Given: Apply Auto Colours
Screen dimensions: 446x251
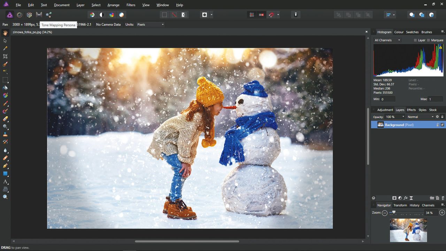Looking at the screenshot, I should click(x=111, y=15).
